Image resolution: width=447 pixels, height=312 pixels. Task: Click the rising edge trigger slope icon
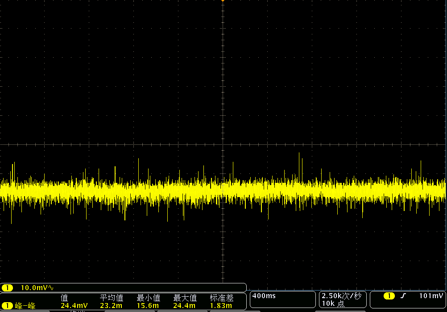(x=402, y=296)
